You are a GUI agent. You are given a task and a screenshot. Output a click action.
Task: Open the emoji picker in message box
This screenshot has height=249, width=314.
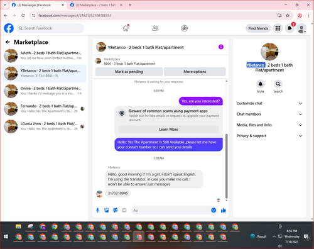pos(214,210)
